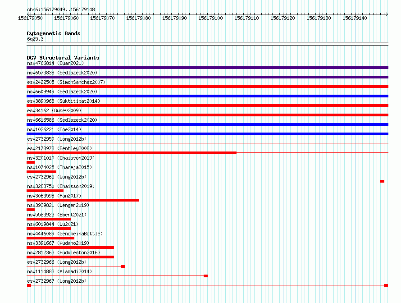This screenshot has height=303, width=401.
Task: Open esv34162 (Gusev2009) label
Action: [x=54, y=110]
